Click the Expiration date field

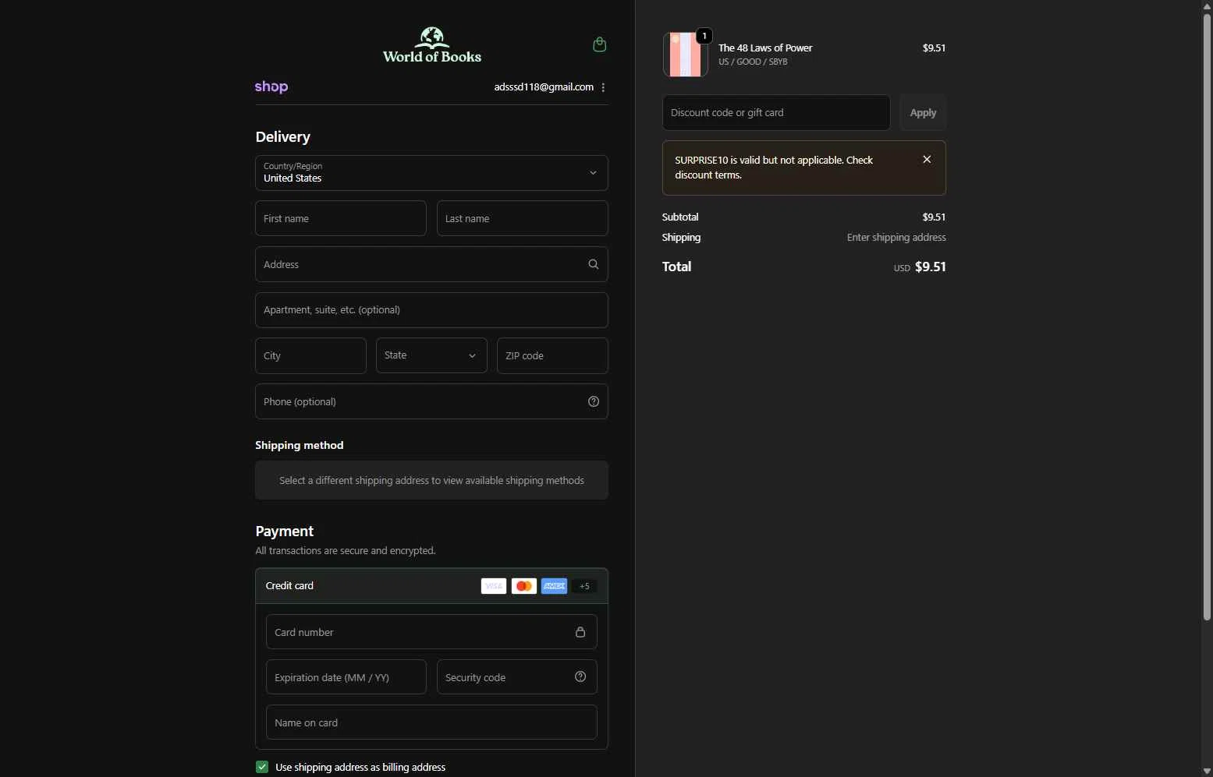(x=346, y=677)
